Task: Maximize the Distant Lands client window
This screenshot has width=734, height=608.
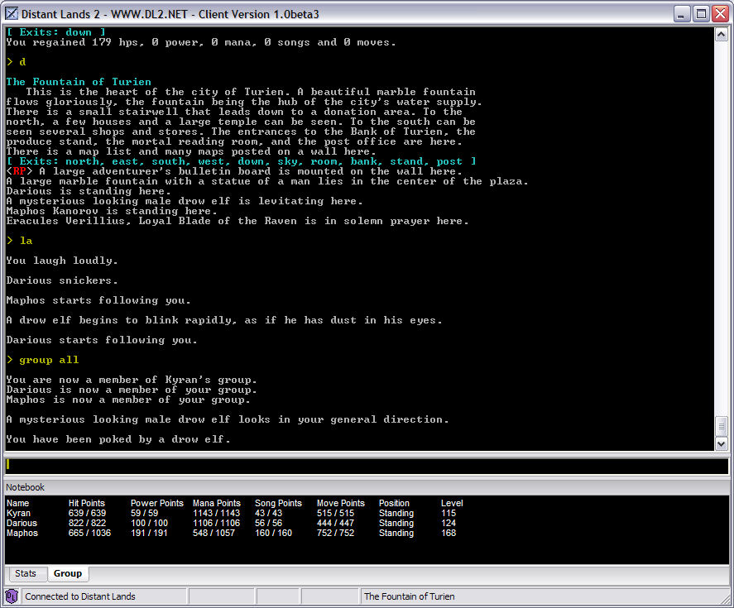Action: click(x=700, y=14)
